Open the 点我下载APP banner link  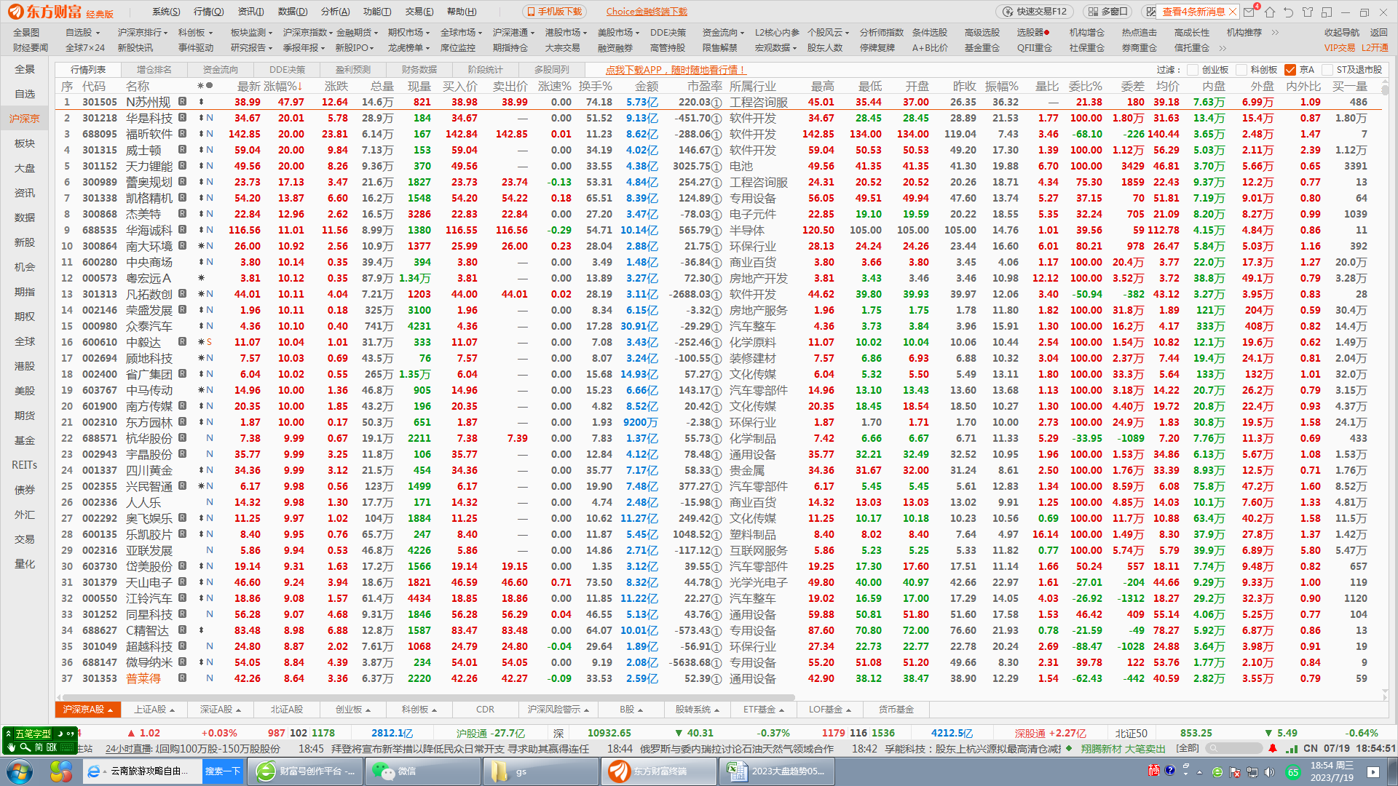tap(676, 70)
